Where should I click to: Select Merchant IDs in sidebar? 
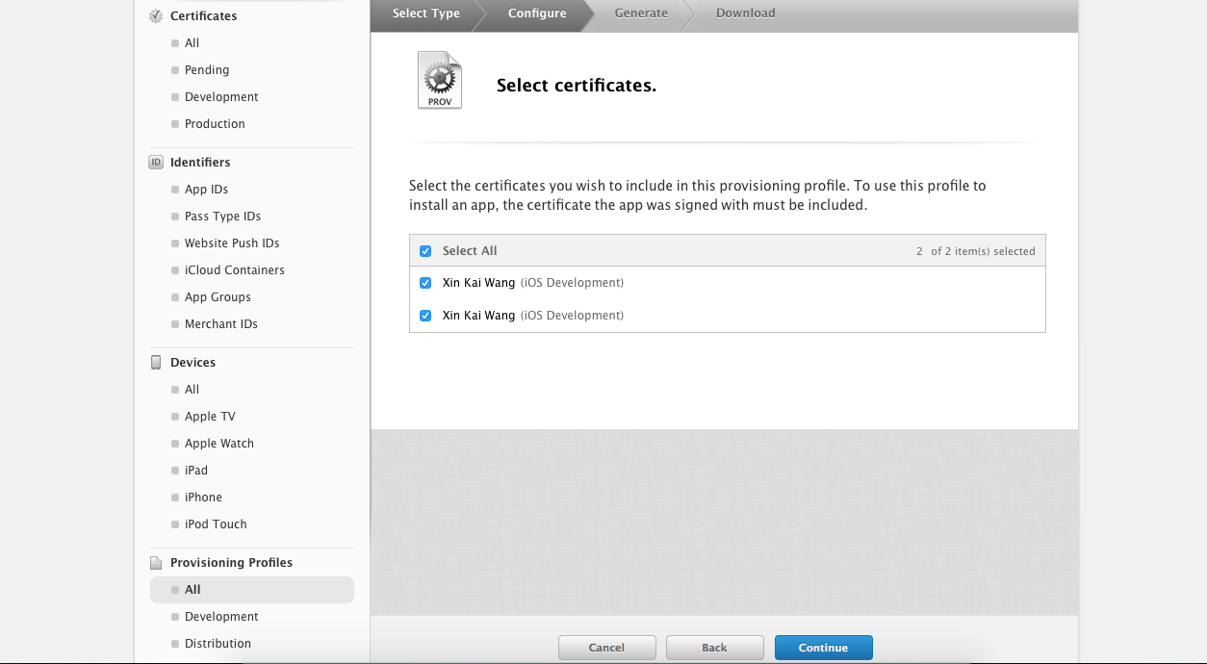point(220,324)
